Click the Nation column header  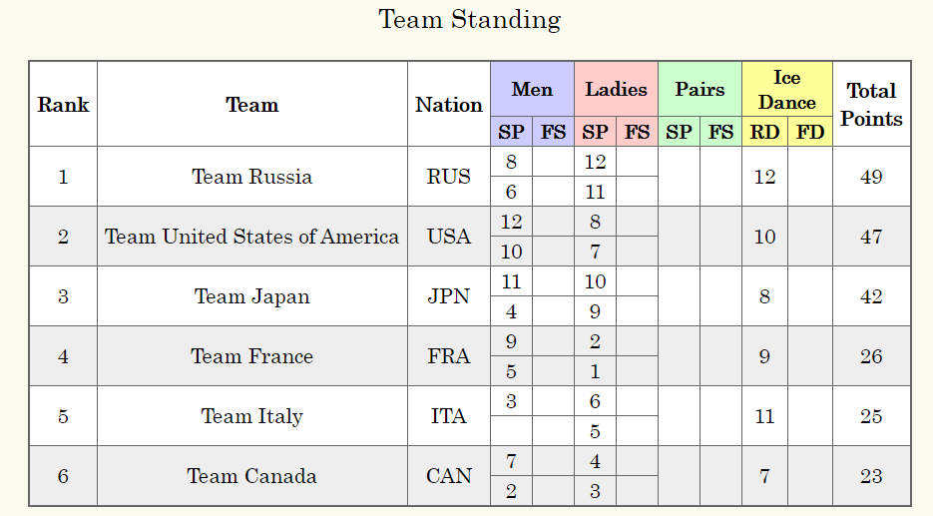[x=449, y=105]
